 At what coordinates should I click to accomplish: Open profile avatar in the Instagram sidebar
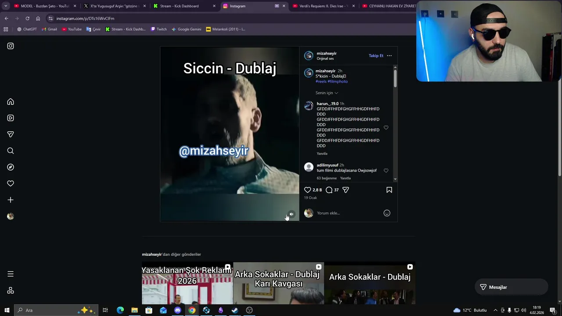click(x=11, y=216)
